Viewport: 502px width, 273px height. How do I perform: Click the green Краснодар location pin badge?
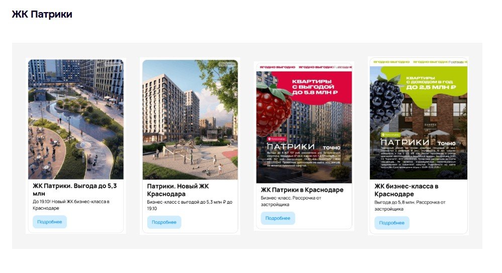390,135
